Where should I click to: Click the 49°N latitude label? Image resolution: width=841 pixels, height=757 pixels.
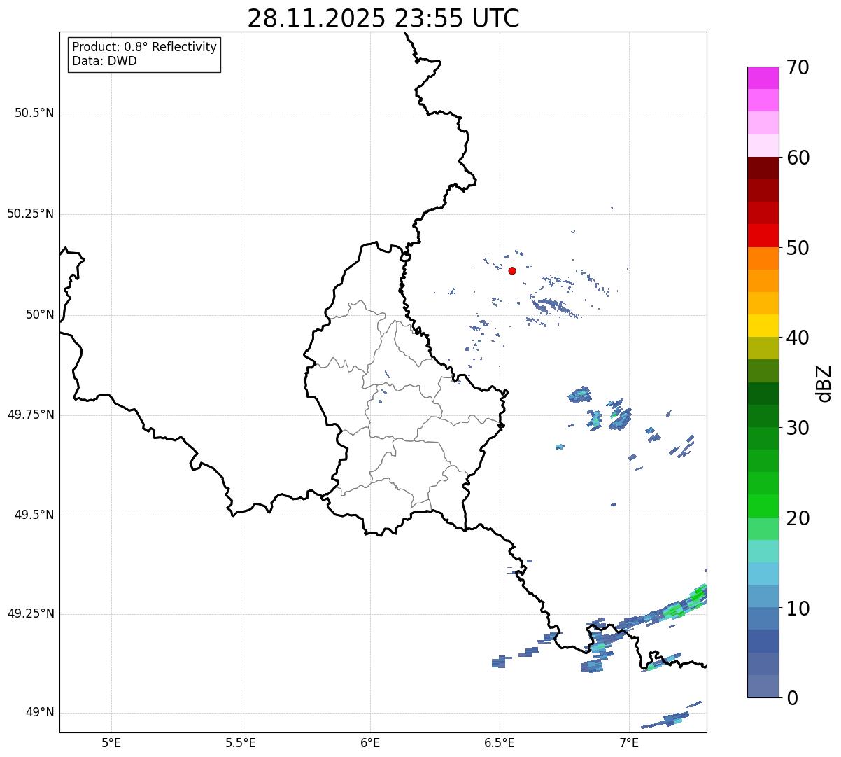click(x=40, y=712)
